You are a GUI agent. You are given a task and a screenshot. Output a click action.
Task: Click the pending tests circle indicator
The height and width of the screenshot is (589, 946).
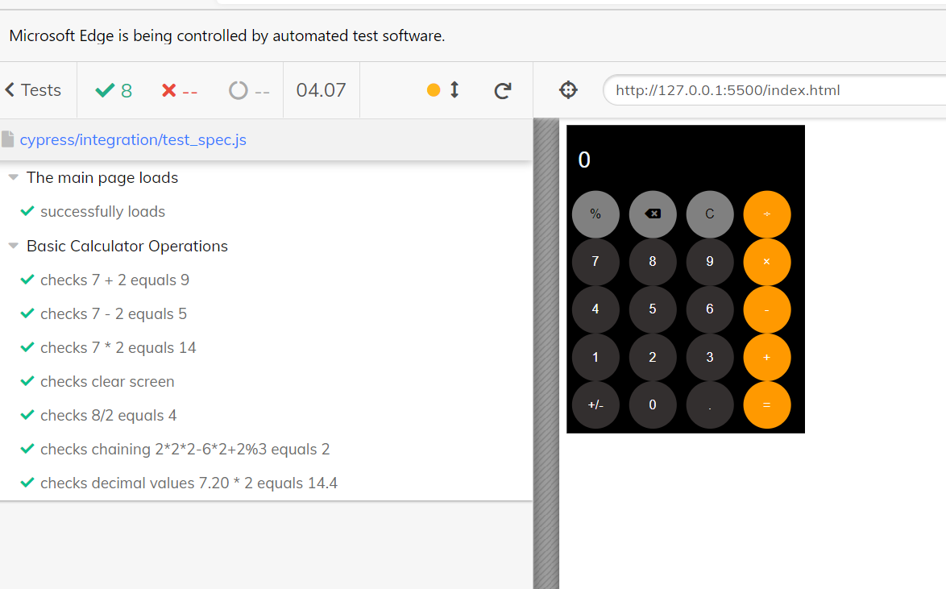coord(248,90)
